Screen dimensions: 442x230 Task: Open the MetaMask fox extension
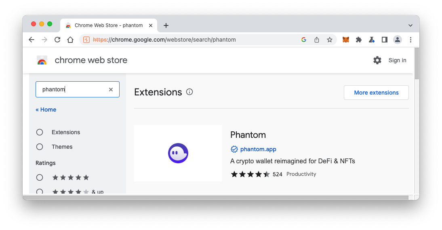[345, 40]
